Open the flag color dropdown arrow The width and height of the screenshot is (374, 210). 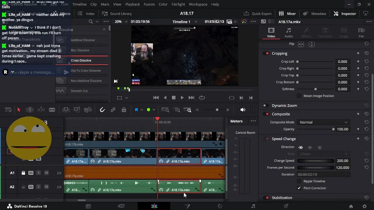click(x=142, y=110)
